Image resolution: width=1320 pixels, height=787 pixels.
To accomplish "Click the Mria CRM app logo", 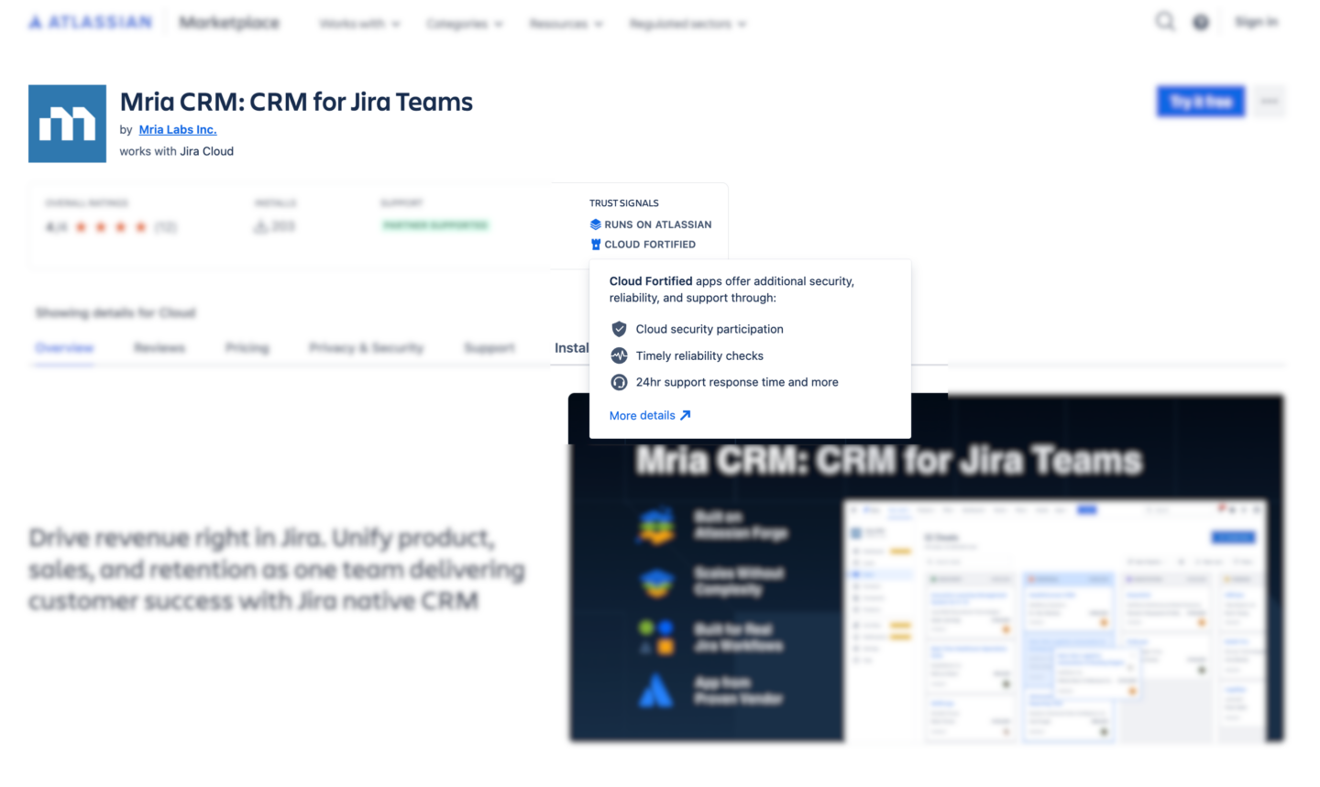I will tap(67, 123).
